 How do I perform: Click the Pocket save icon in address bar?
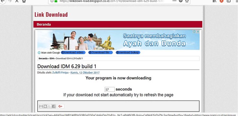(x=181, y=1)
